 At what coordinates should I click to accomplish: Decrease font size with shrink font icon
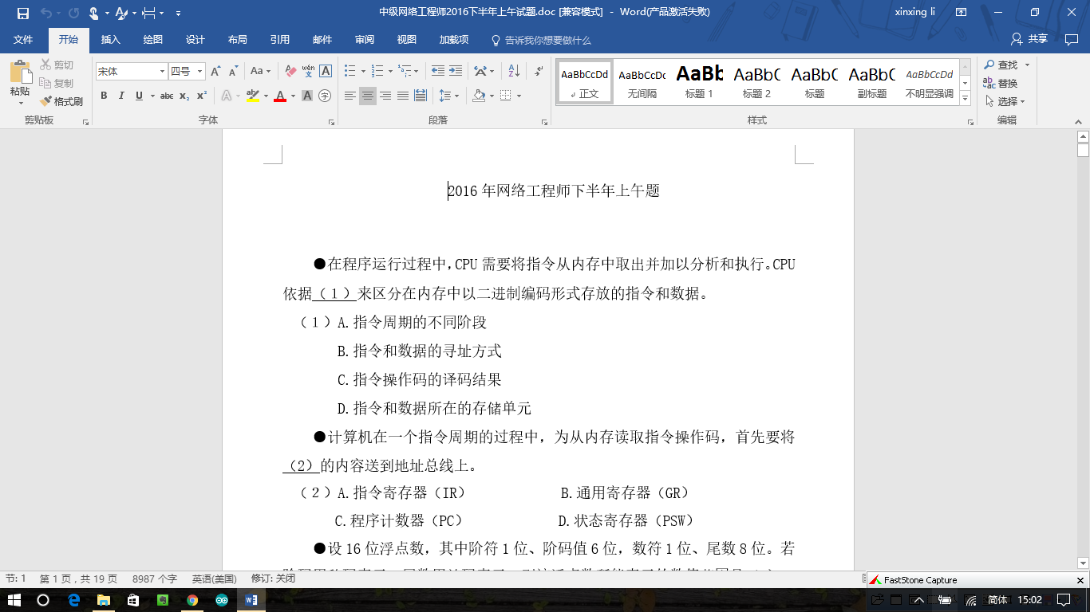(233, 72)
